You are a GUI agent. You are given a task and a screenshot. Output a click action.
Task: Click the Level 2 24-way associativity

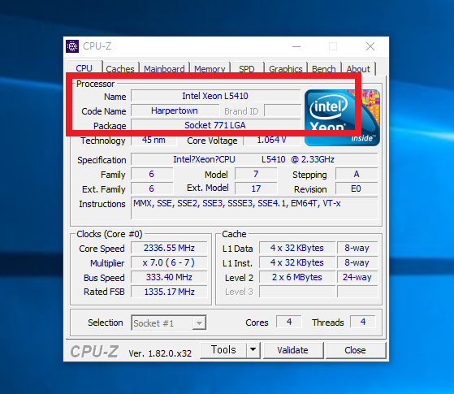pos(357,277)
